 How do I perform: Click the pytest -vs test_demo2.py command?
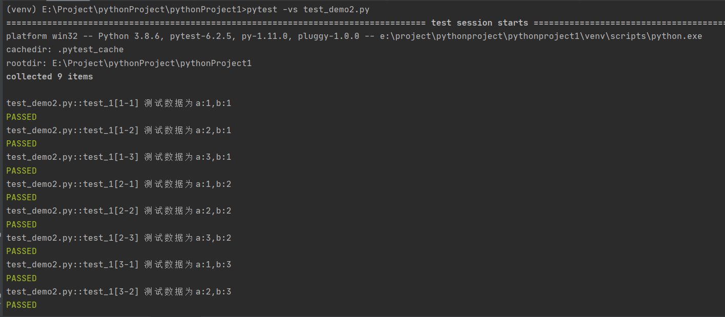coord(308,9)
